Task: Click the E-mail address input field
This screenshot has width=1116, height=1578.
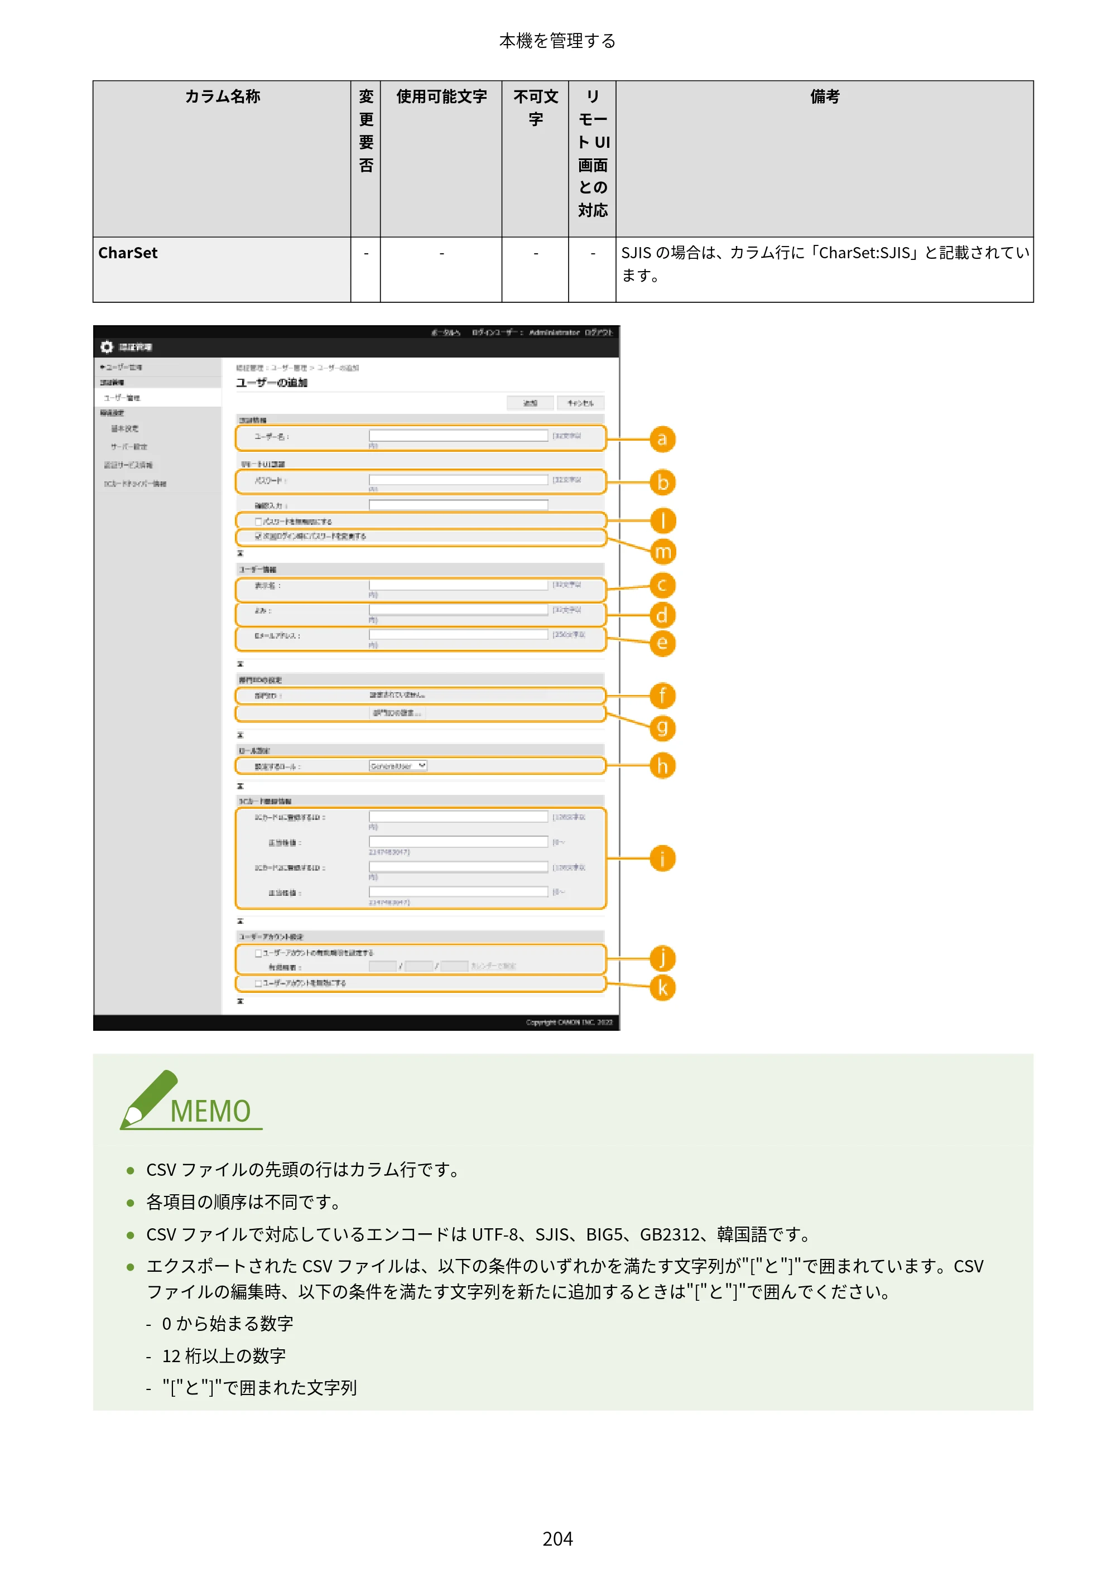Action: (x=459, y=635)
